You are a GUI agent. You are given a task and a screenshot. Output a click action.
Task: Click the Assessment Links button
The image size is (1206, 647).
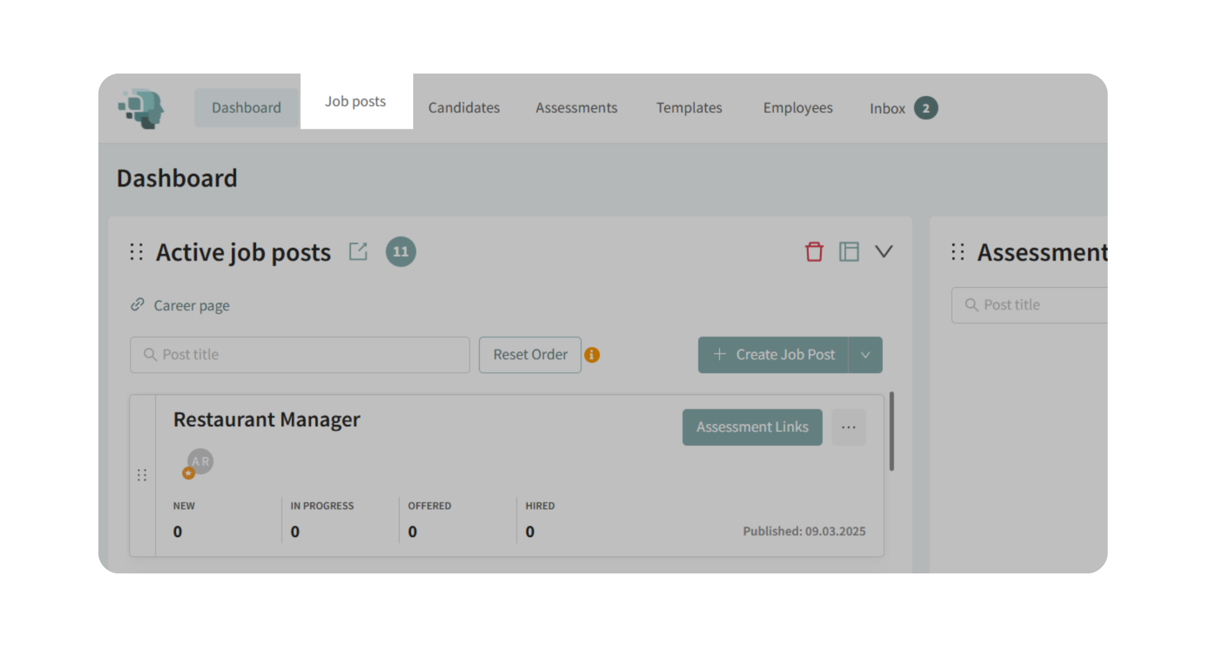pyautogui.click(x=752, y=427)
